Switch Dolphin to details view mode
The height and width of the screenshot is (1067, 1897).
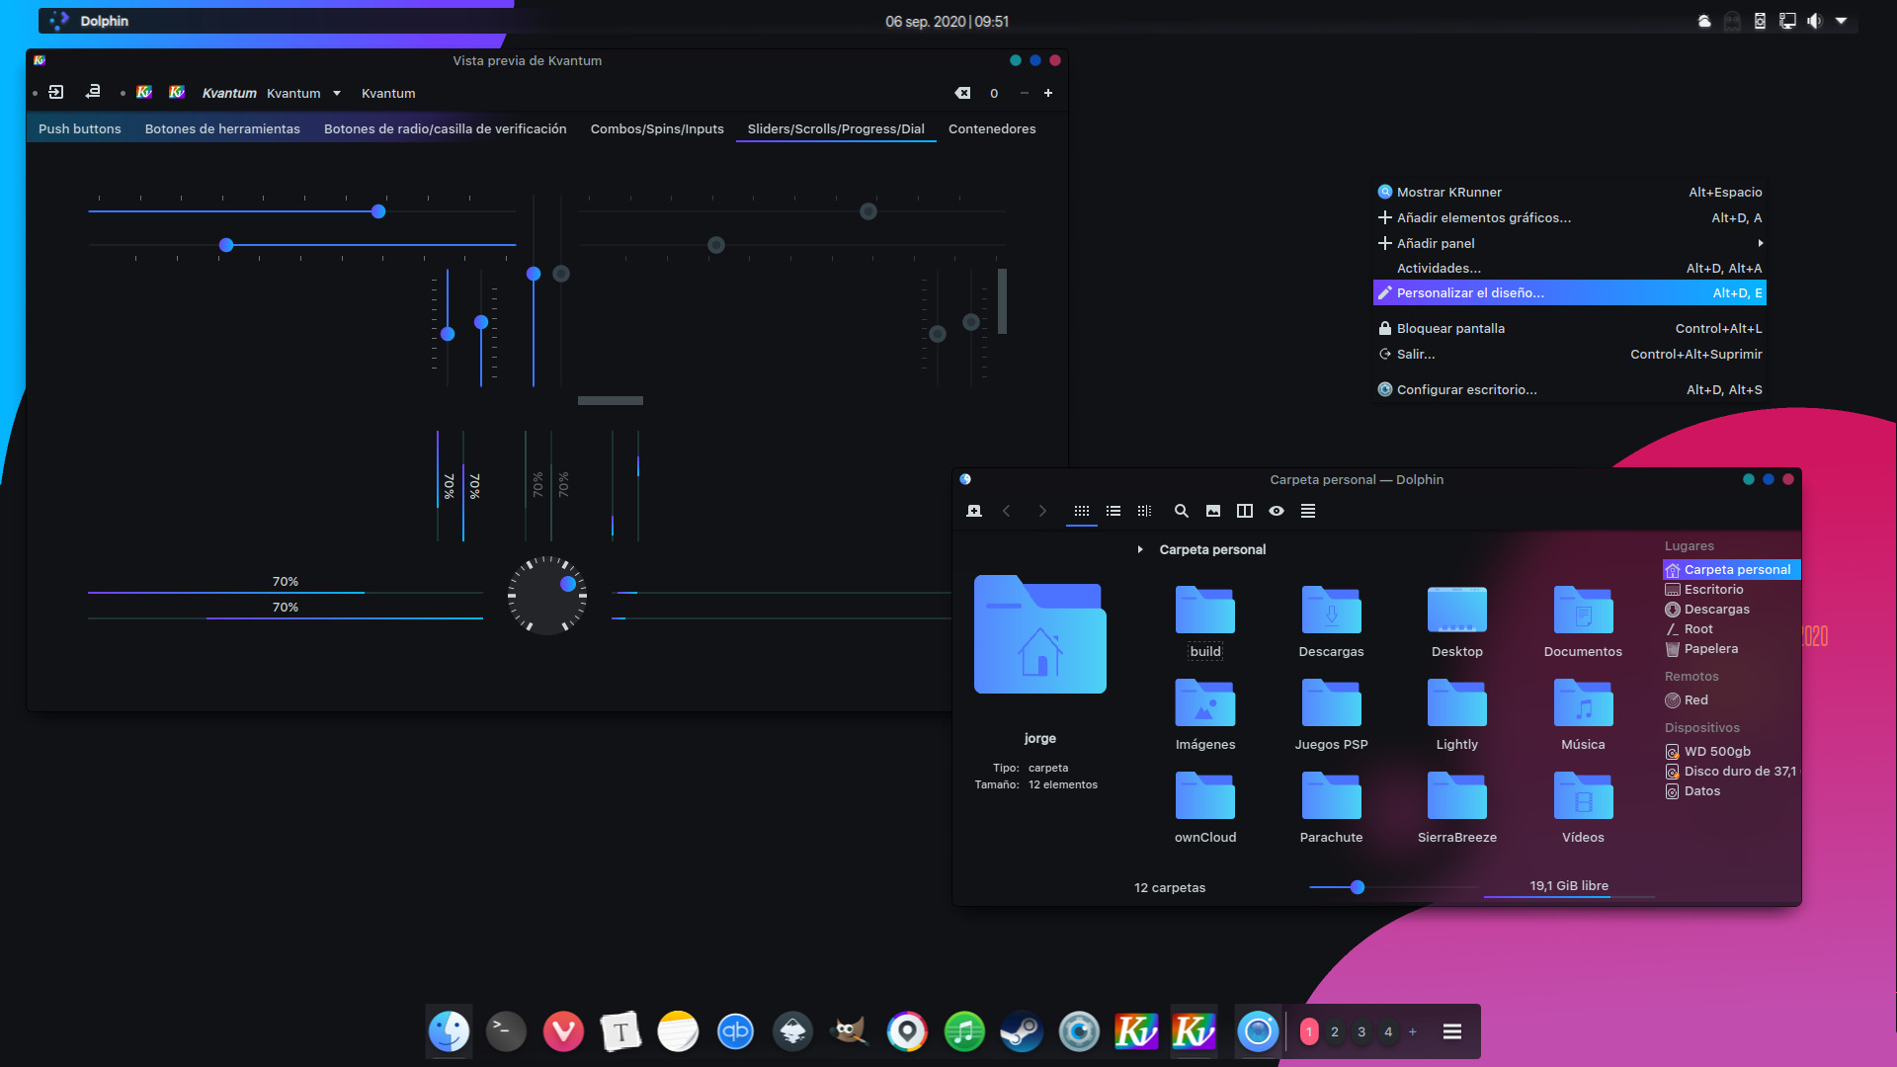tap(1144, 511)
